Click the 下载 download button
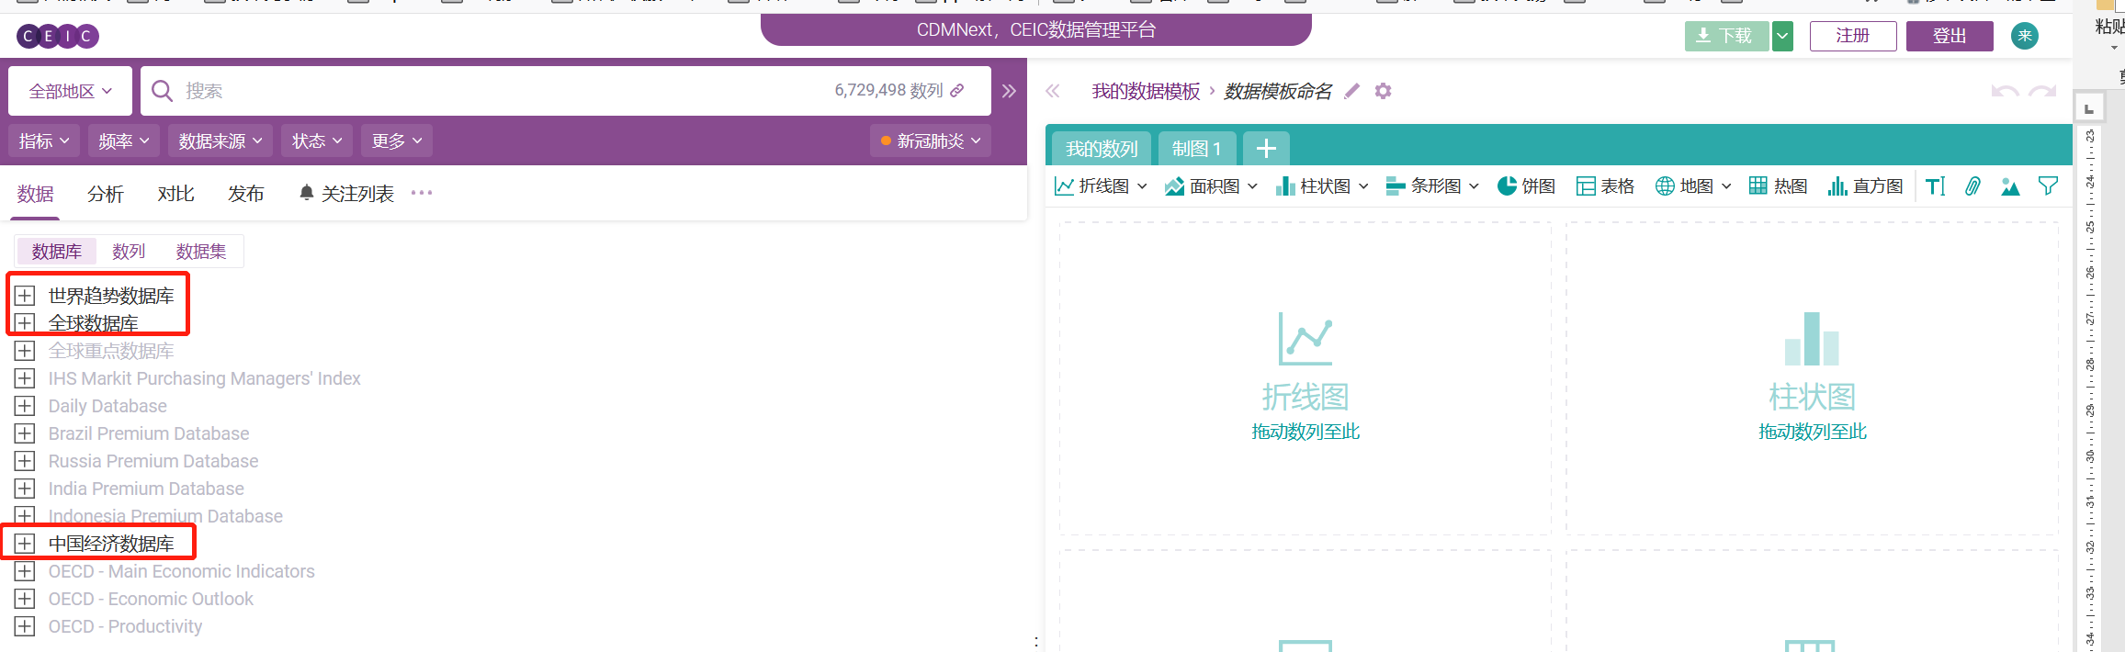 pyautogui.click(x=1726, y=36)
